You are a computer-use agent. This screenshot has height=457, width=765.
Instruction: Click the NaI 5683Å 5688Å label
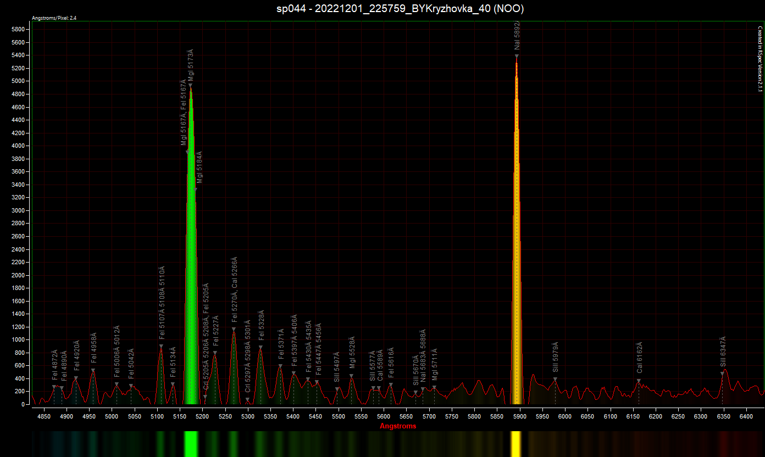click(x=423, y=355)
